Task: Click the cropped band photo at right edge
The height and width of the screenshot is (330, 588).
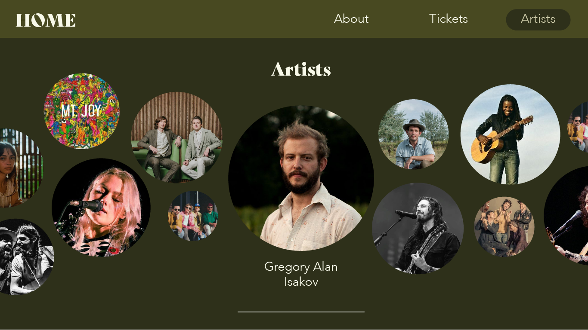Action: [x=578, y=127]
